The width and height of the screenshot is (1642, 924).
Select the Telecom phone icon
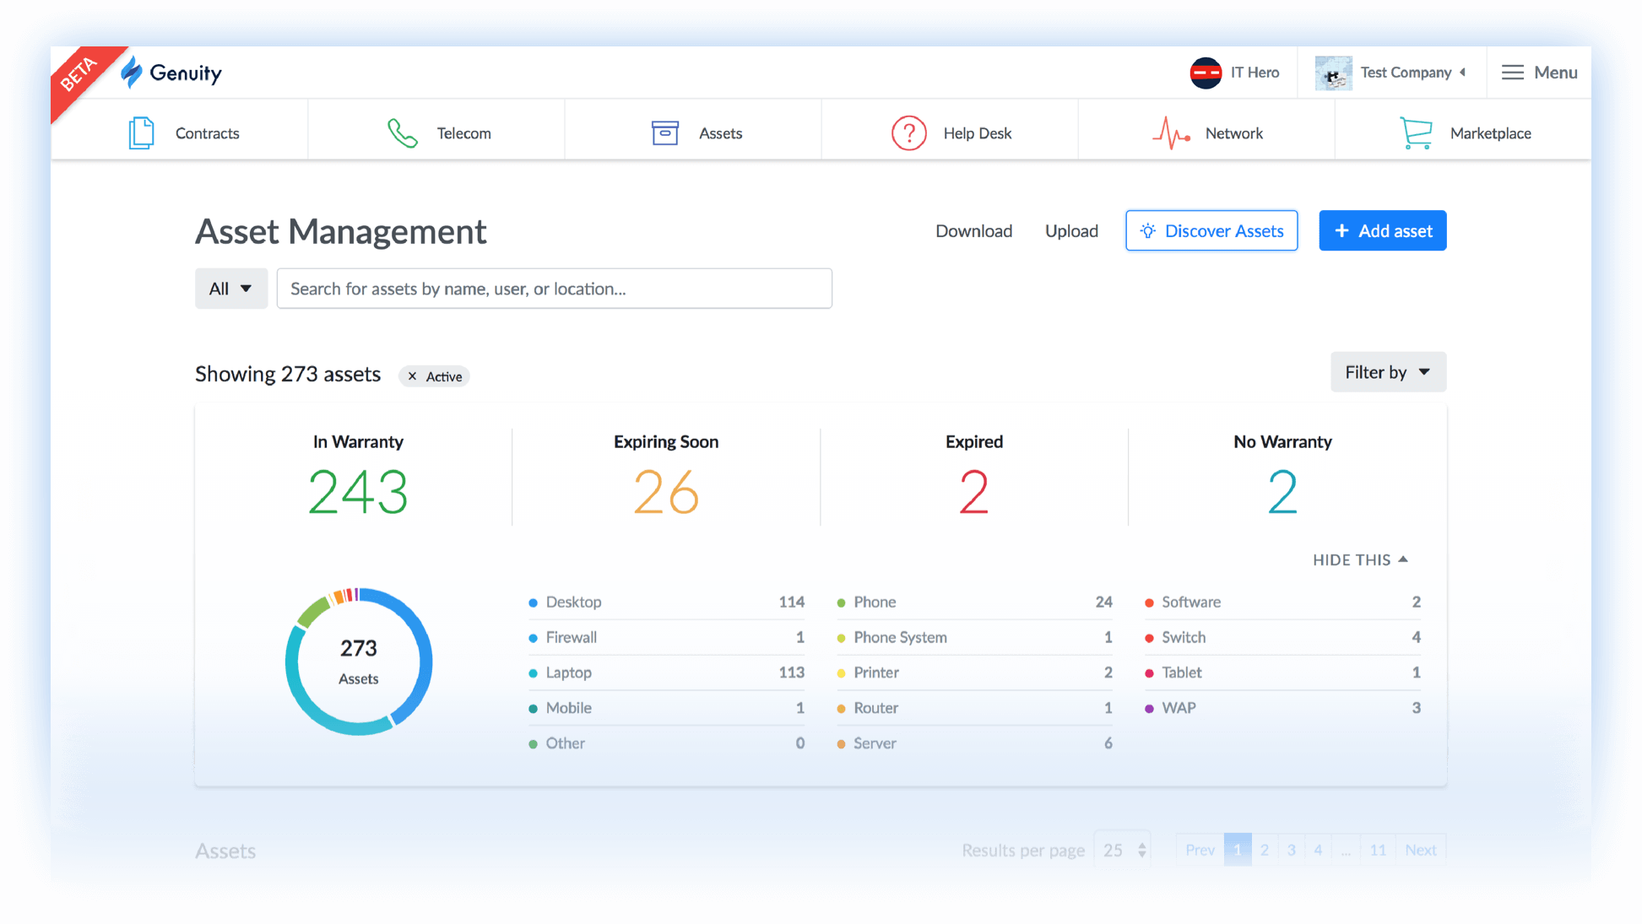click(x=402, y=132)
